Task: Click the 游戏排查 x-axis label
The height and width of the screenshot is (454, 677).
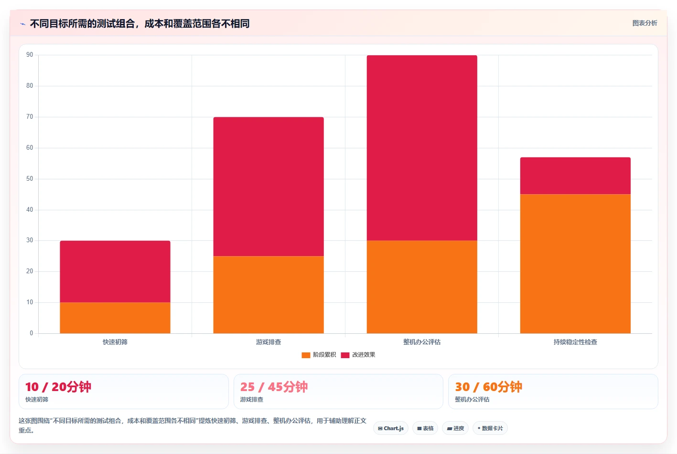Action: click(x=269, y=342)
